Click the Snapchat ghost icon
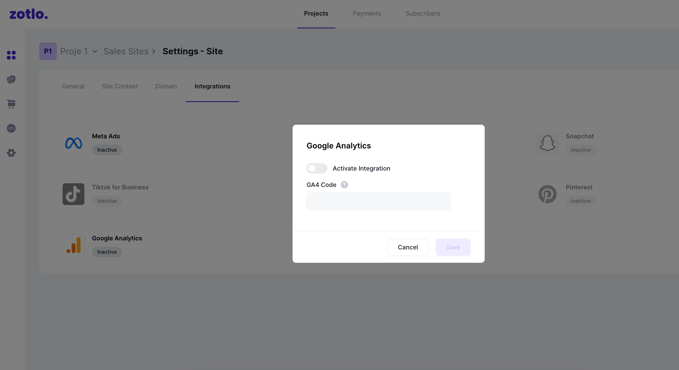Image resolution: width=679 pixels, height=370 pixels. [x=547, y=143]
